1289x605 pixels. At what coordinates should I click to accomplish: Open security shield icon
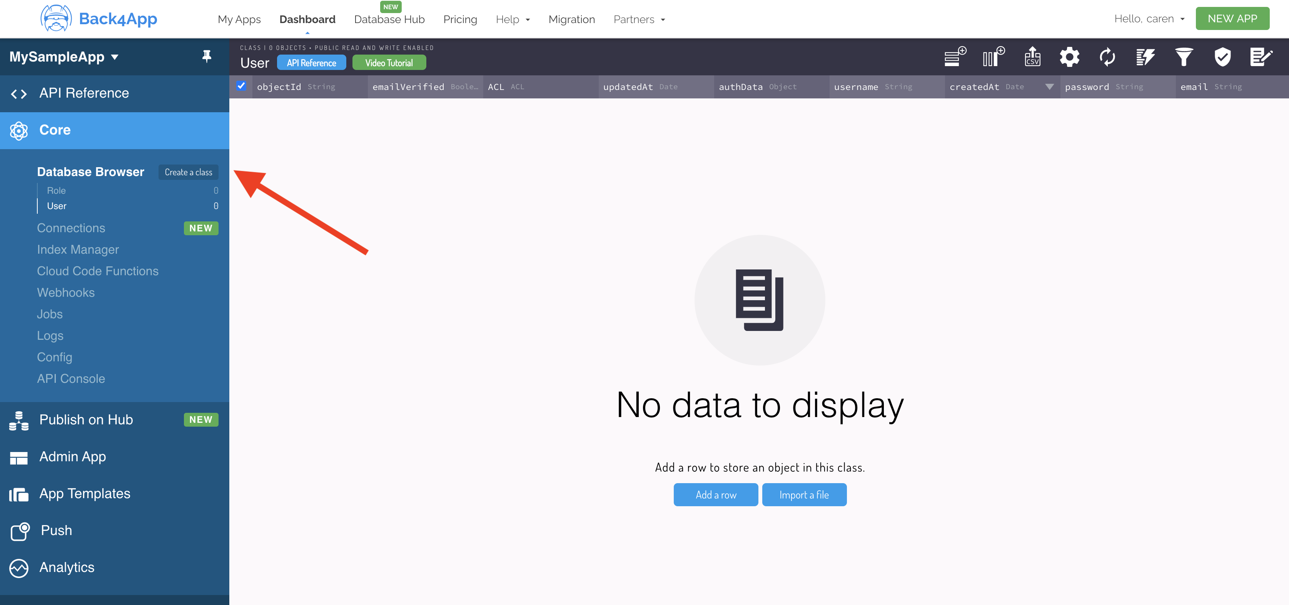(x=1222, y=57)
